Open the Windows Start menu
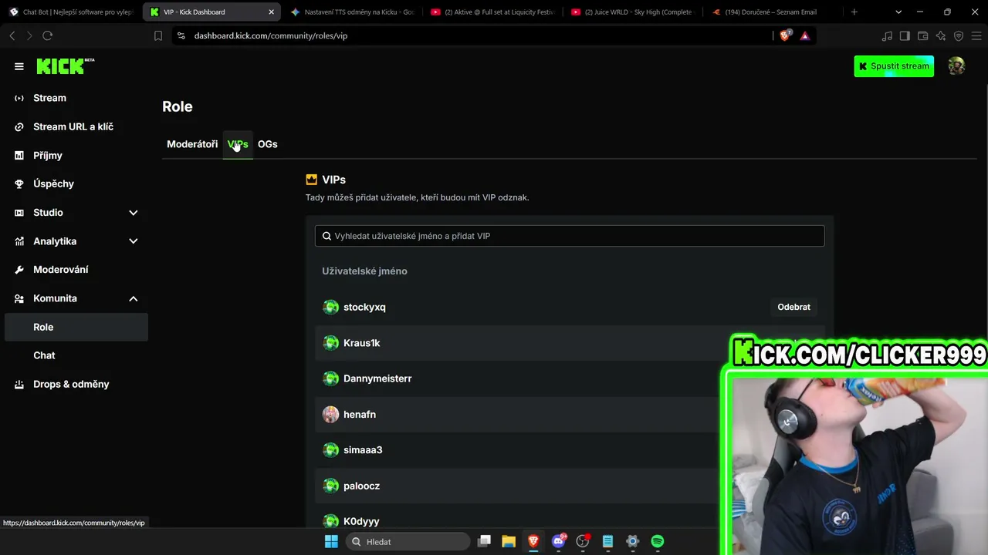988x555 pixels. 331,541
